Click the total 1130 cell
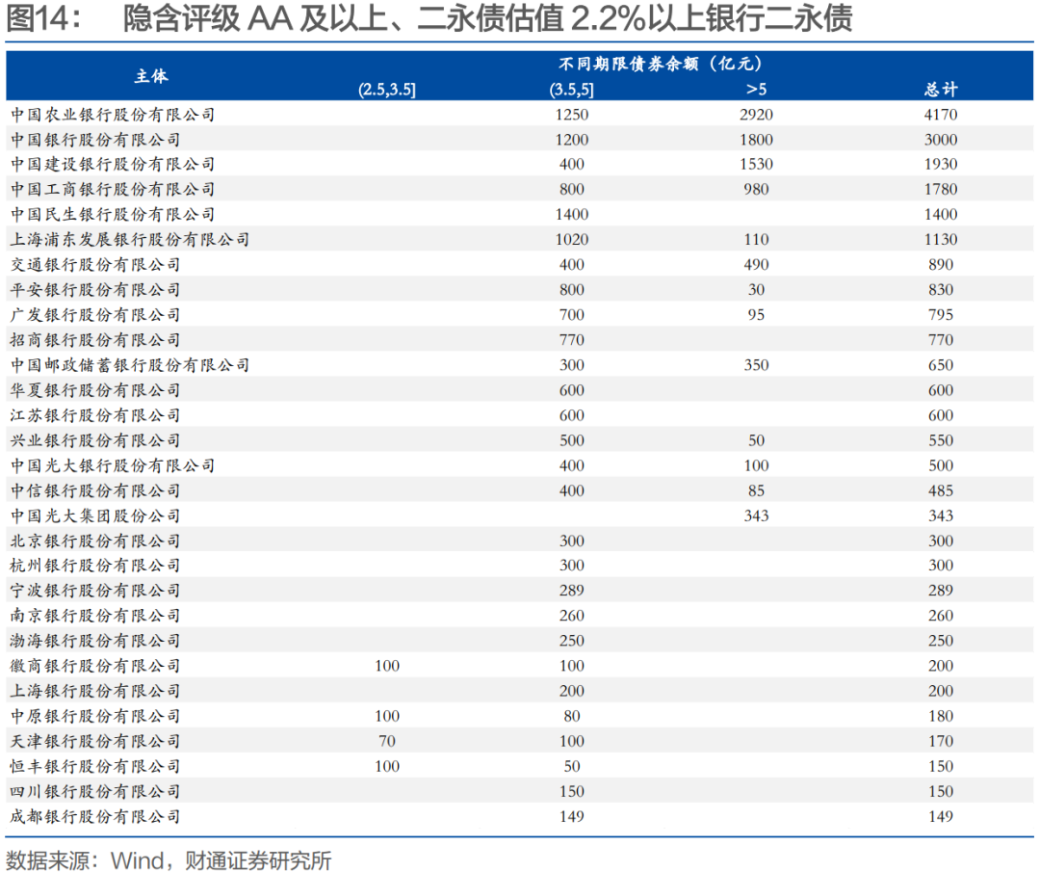This screenshot has width=1040, height=872. pyautogui.click(x=941, y=240)
